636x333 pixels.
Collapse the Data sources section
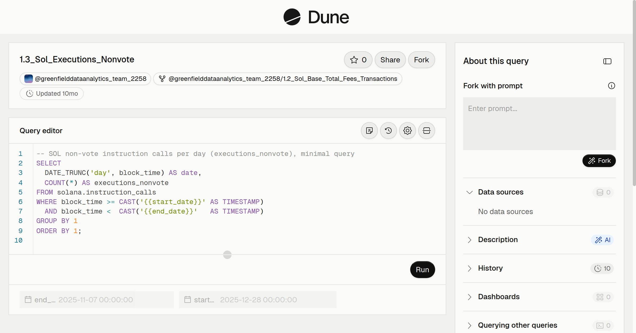click(469, 192)
